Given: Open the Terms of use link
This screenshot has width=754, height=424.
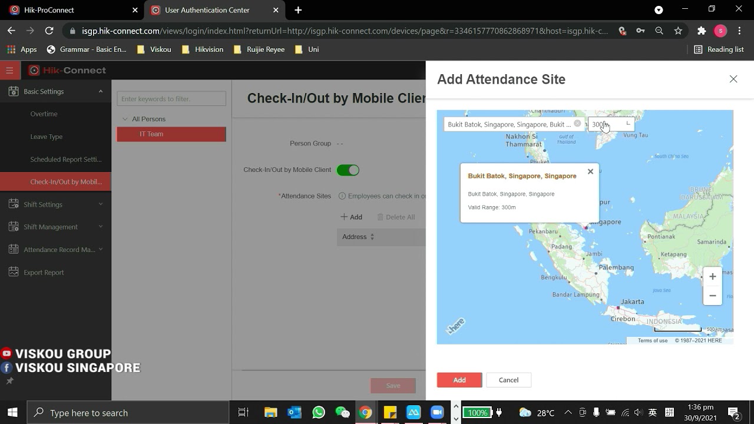Looking at the screenshot, I should 653,340.
